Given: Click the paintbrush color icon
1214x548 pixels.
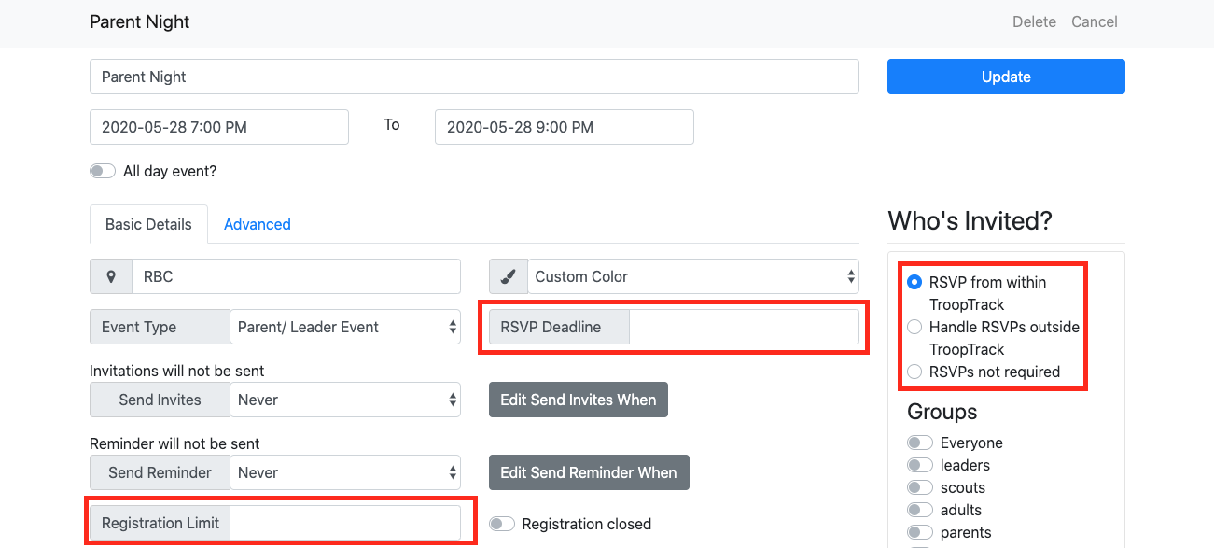Looking at the screenshot, I should (x=509, y=276).
